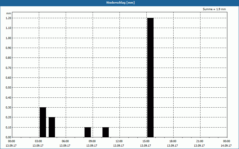This screenshot has height=149, width=239.
Task: Click the "13.09.17" date under 15:00
Action: (145, 146)
